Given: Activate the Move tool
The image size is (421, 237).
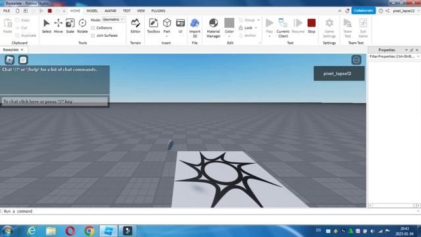Looking at the screenshot, I should (x=59, y=26).
